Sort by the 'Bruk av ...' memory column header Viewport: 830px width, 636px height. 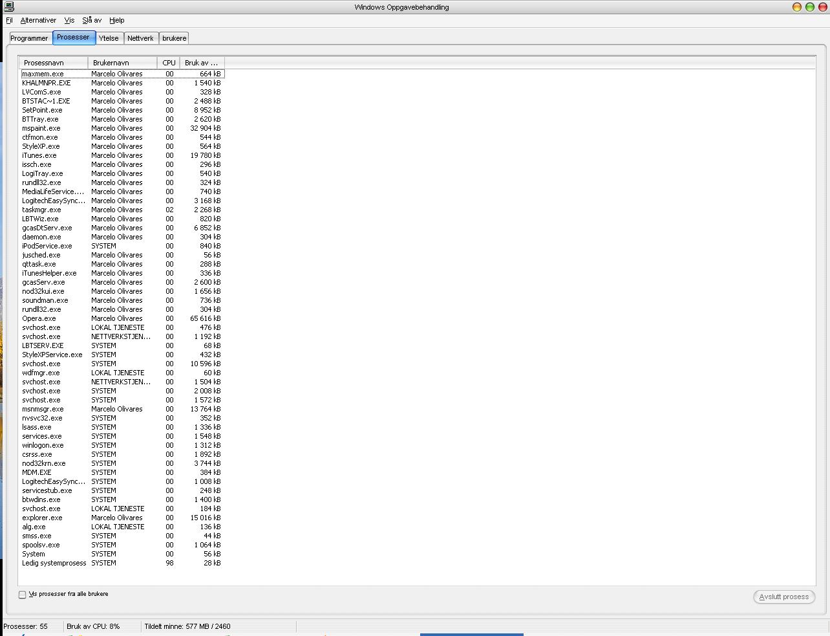pyautogui.click(x=202, y=63)
